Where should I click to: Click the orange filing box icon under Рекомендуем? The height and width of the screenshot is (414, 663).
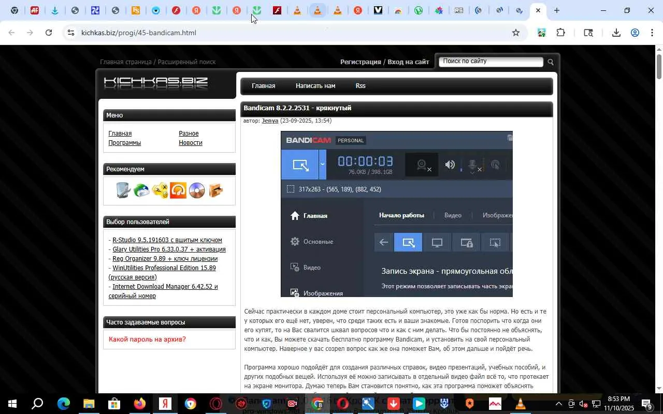coord(215,190)
